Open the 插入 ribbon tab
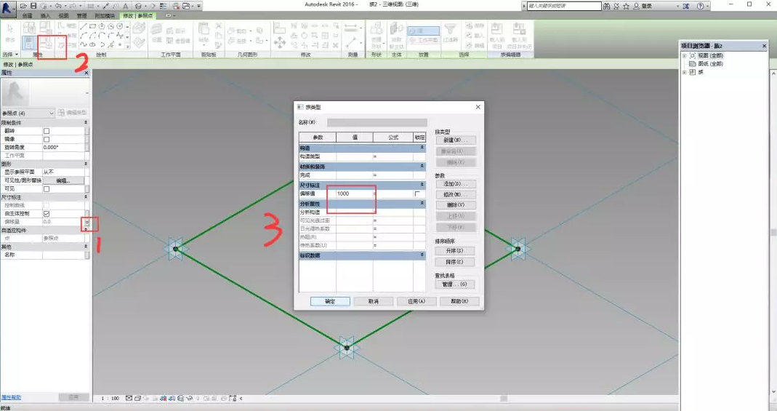 point(46,15)
